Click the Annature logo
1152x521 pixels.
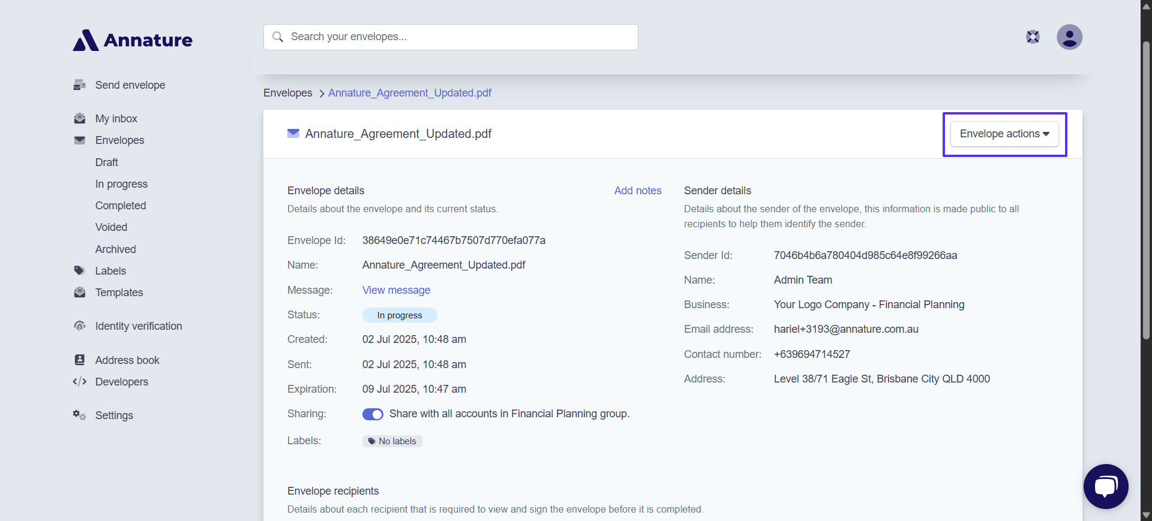point(133,40)
